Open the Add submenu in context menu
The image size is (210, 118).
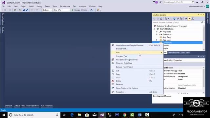[137, 52]
